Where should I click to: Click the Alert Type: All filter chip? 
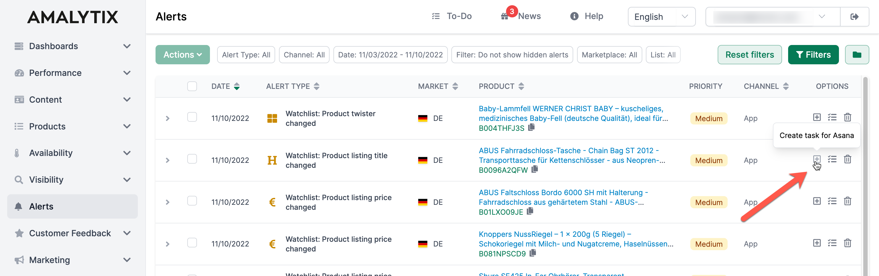click(x=246, y=55)
